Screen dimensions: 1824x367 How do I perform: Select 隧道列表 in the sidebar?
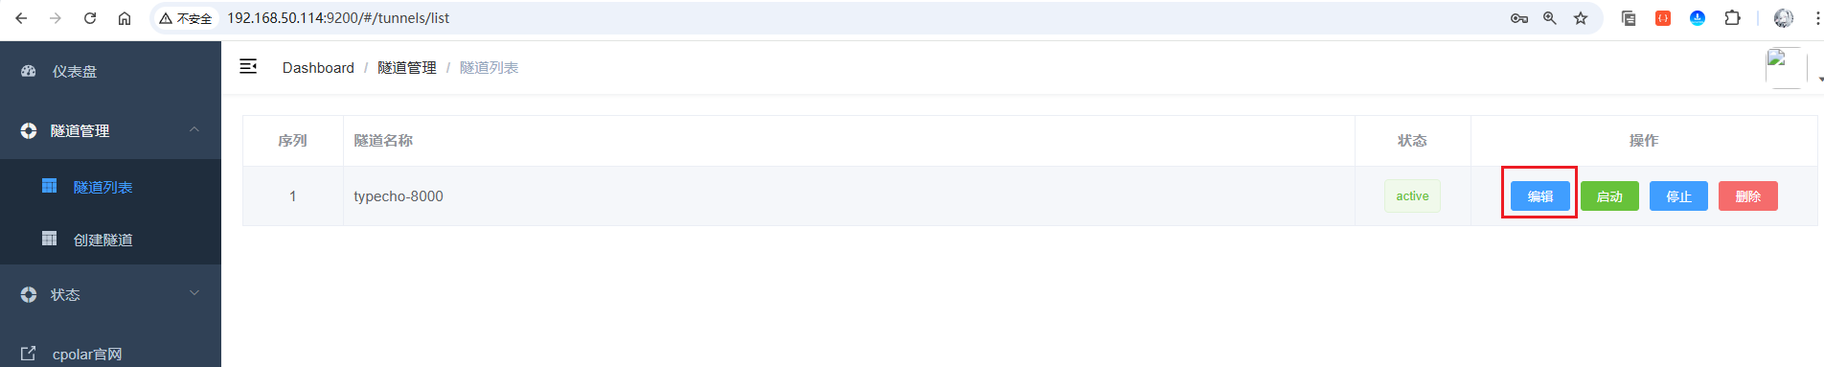(x=110, y=187)
